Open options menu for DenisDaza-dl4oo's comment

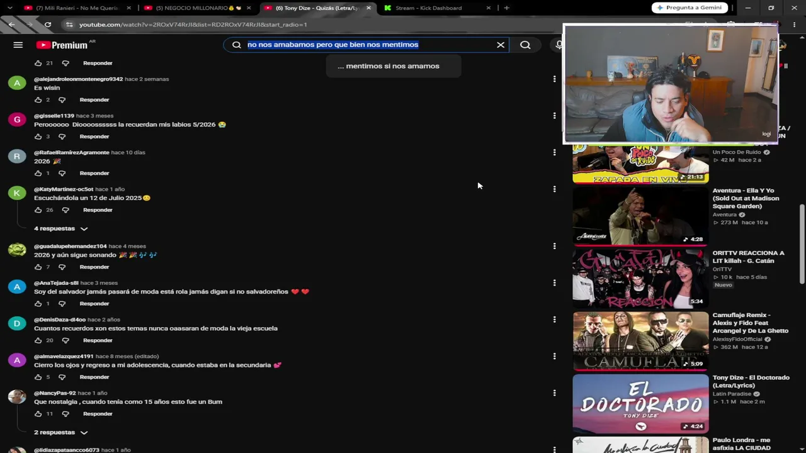(x=554, y=320)
